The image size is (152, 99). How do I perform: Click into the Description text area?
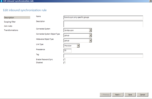click(103, 24)
